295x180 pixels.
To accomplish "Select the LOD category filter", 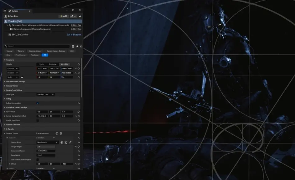I will click(72, 51).
